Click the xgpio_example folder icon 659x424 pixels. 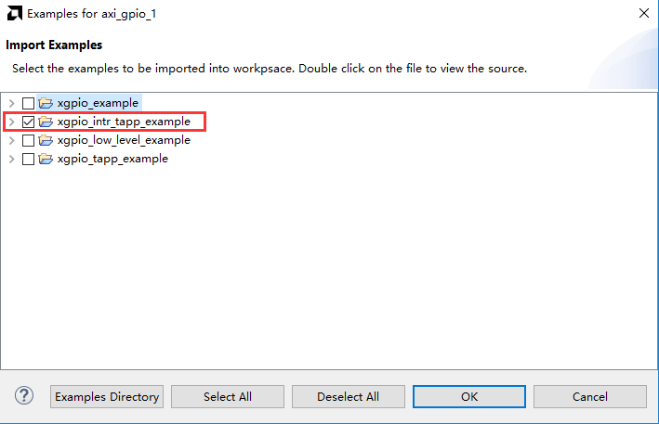tap(46, 103)
